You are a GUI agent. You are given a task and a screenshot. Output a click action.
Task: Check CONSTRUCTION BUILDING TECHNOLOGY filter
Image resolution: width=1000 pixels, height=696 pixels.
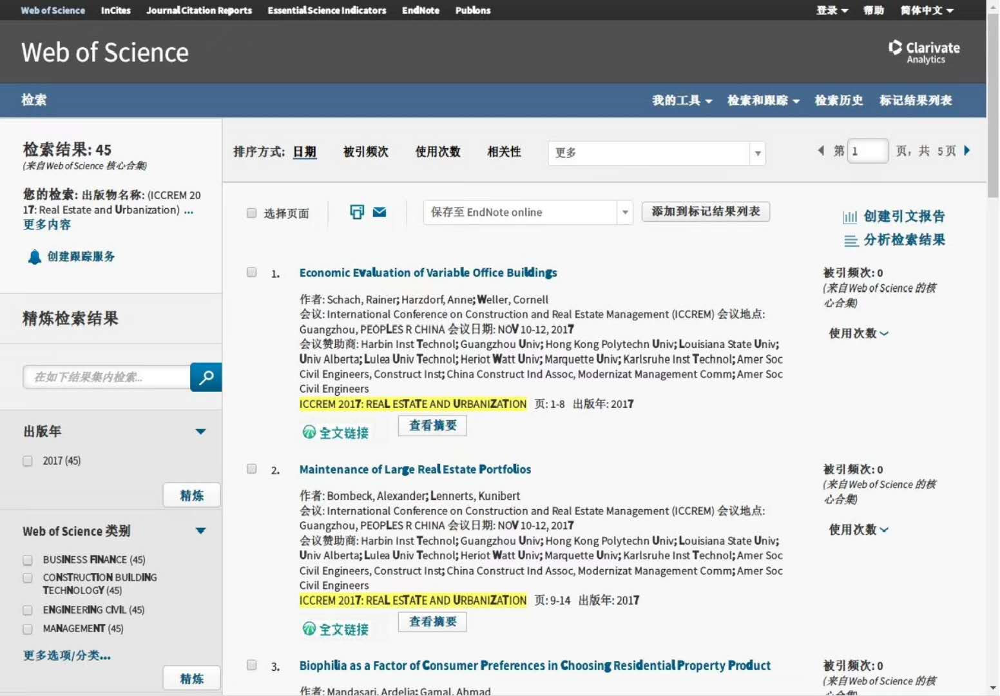coord(28,578)
